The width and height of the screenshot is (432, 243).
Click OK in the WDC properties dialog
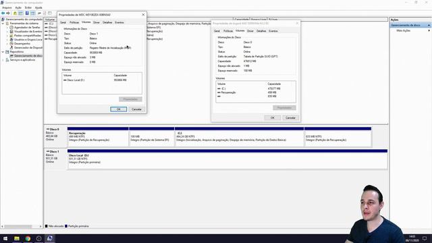119,109
